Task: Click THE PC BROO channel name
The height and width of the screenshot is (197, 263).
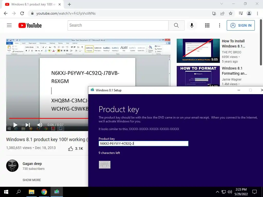Action: click(x=231, y=52)
